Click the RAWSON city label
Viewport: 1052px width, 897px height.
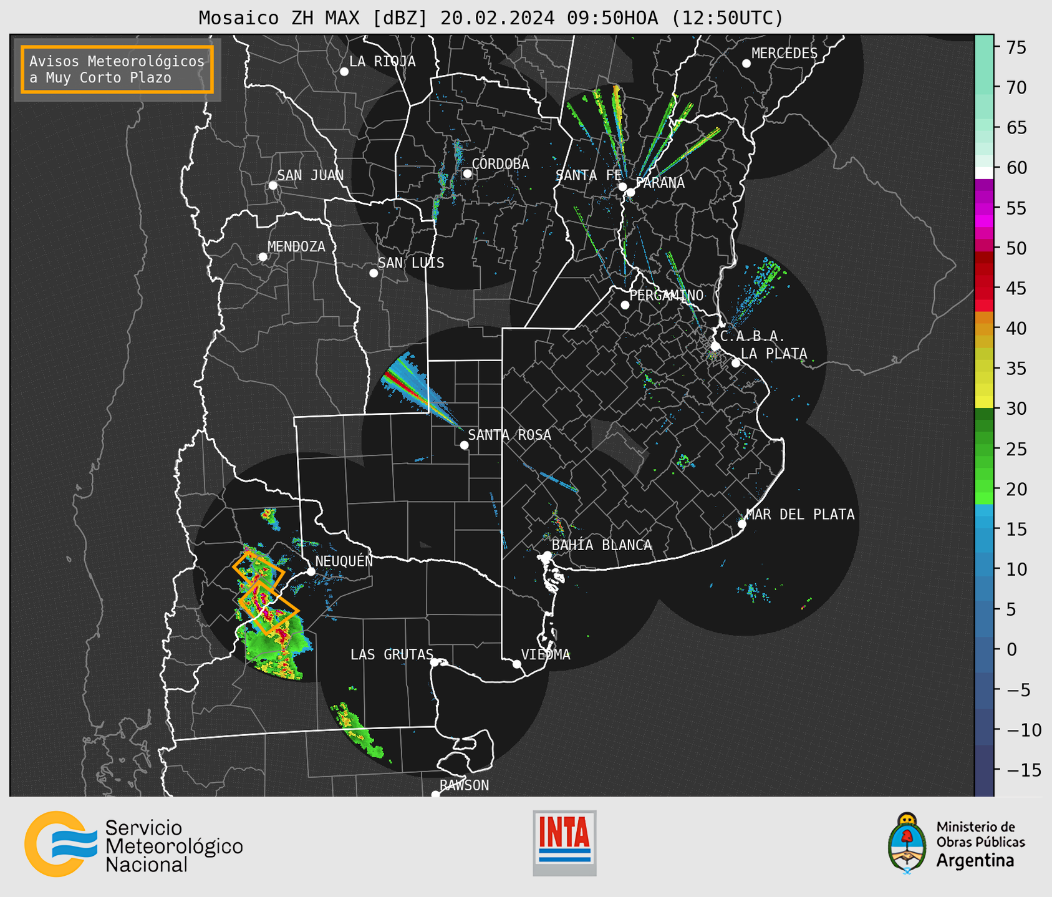click(465, 785)
